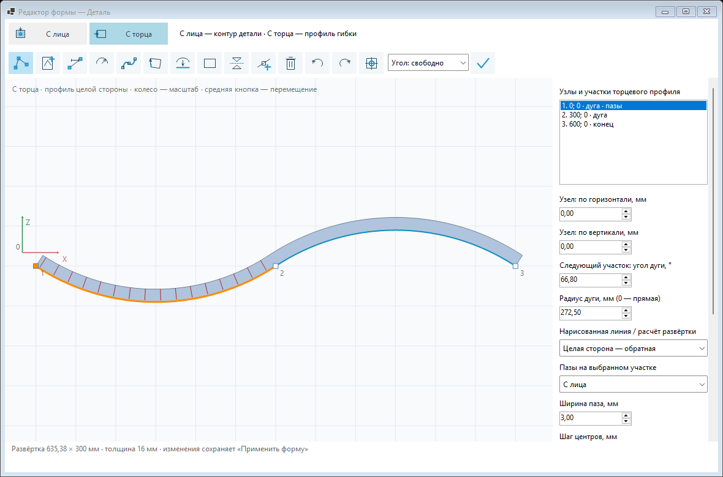This screenshot has width=723, height=477.
Task: Apply the shape with the checkmark button
Action: click(483, 63)
